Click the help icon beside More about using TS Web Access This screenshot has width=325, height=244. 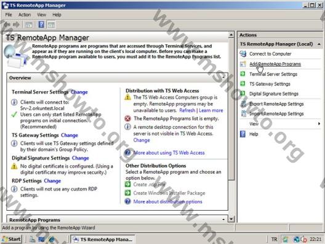pos(127,153)
